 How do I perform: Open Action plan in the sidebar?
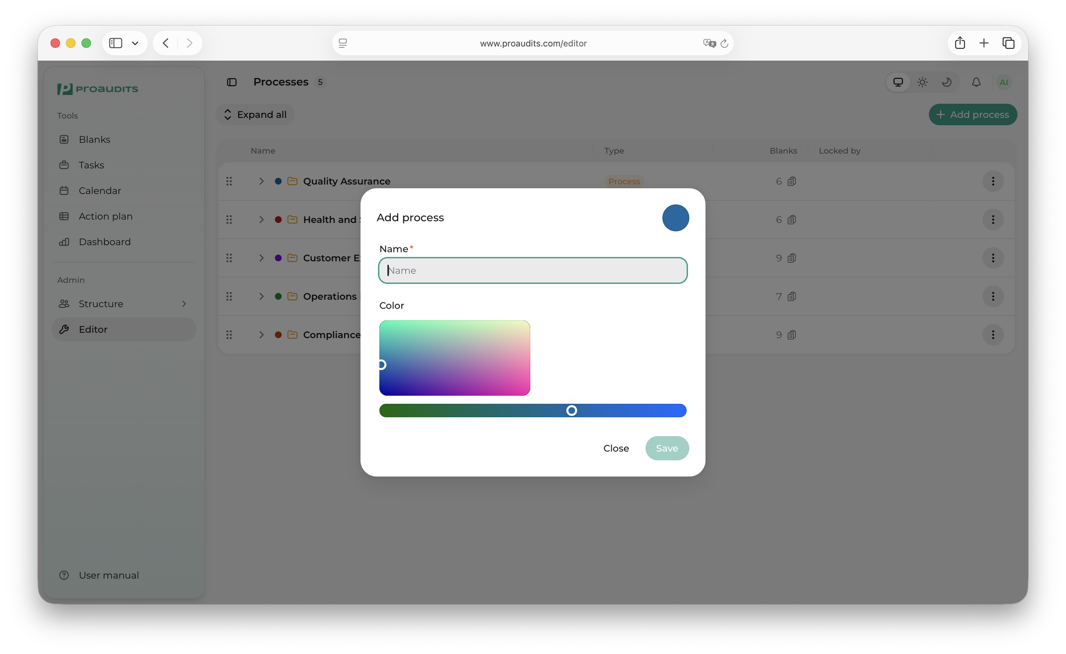124,216
